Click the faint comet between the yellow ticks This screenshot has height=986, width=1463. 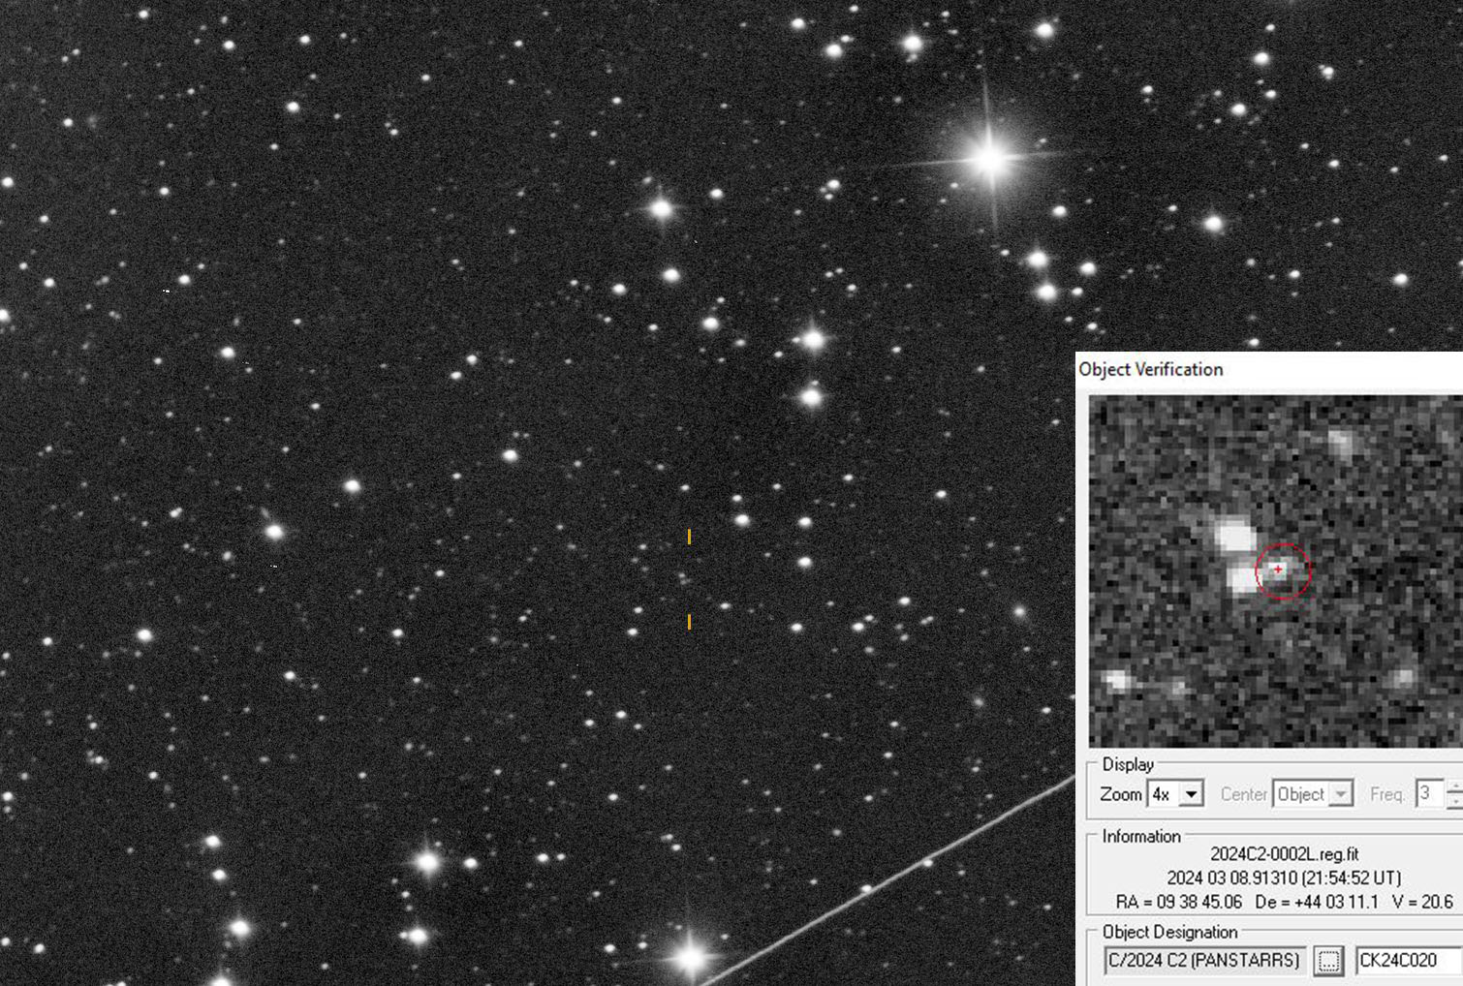[687, 579]
